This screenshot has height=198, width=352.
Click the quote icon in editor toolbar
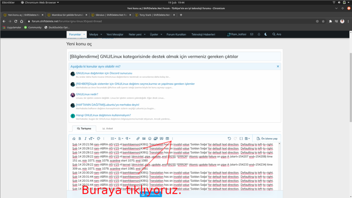(162, 139)
